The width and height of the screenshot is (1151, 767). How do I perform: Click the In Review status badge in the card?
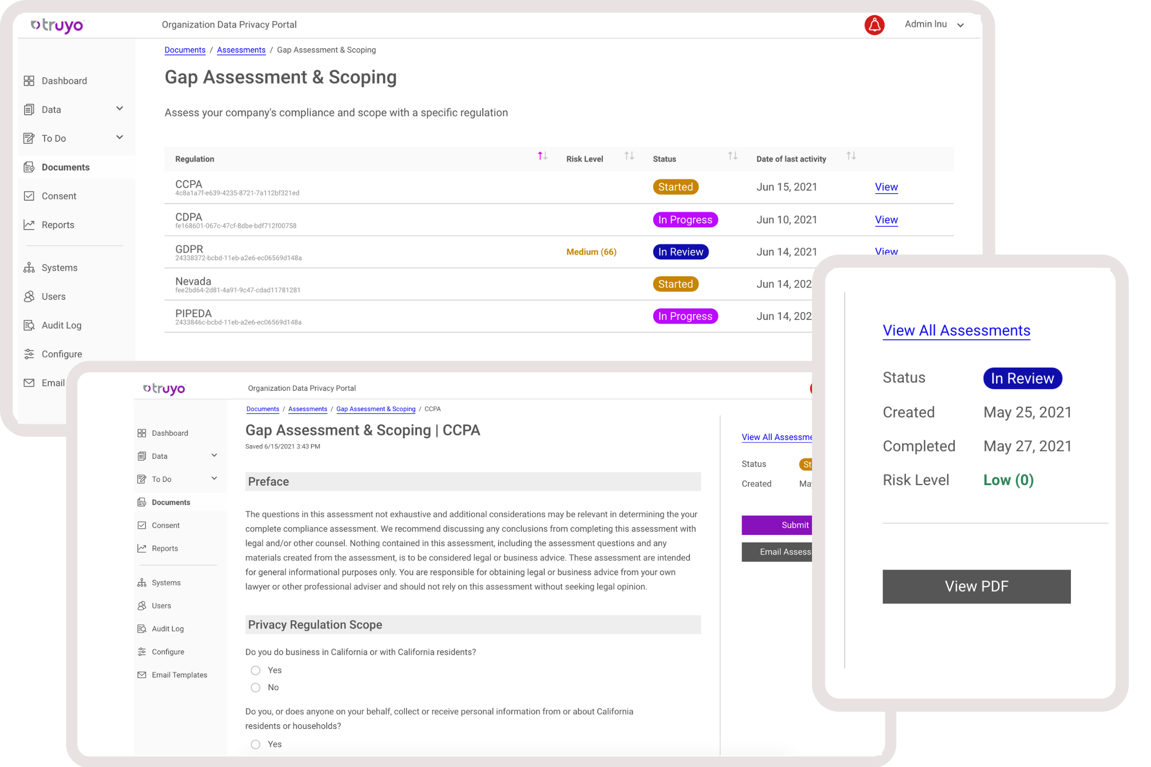click(x=1022, y=379)
